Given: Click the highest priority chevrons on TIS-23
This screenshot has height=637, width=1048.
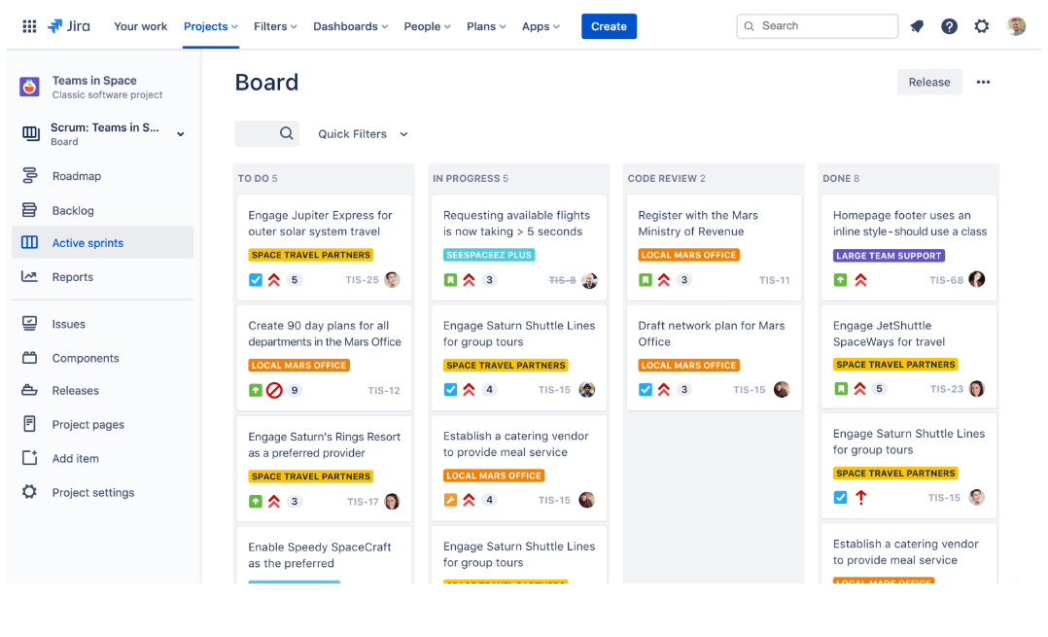Looking at the screenshot, I should click(x=860, y=388).
